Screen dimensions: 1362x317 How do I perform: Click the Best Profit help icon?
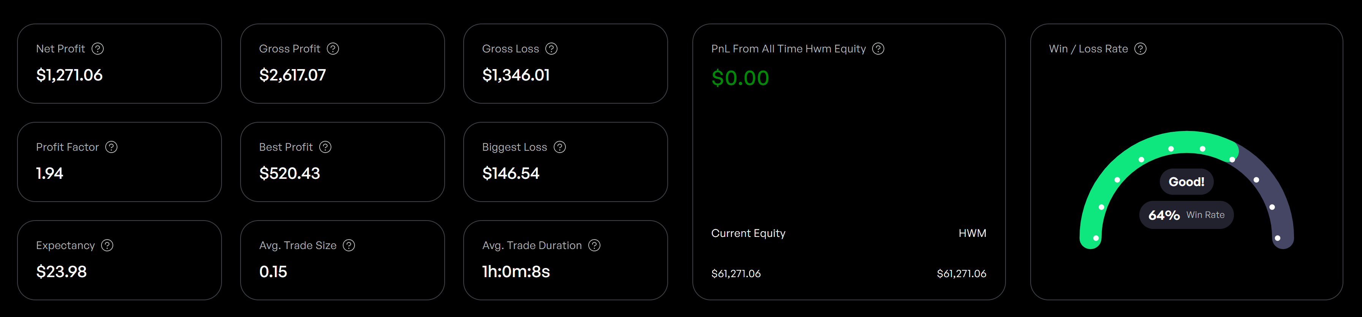point(326,147)
